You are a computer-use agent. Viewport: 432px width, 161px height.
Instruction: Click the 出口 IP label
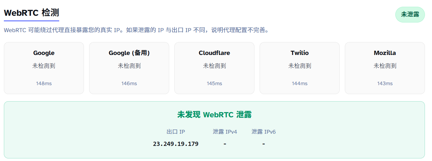pos(176,132)
